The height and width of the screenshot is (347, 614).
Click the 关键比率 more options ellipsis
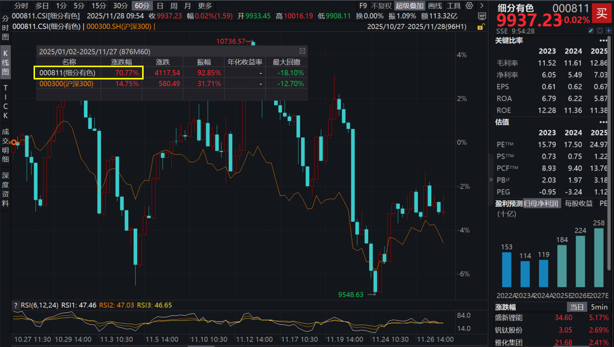tap(603, 40)
